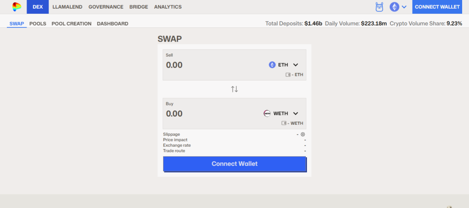This screenshot has height=208, width=469.
Task: Open the DEX section
Action: (x=38, y=7)
